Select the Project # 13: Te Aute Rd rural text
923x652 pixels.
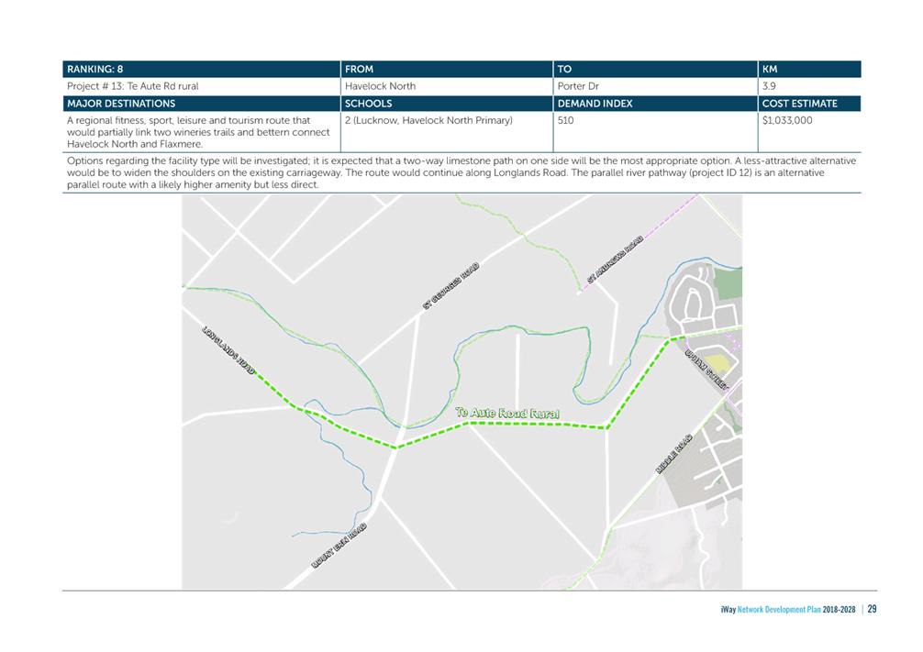tap(133, 86)
